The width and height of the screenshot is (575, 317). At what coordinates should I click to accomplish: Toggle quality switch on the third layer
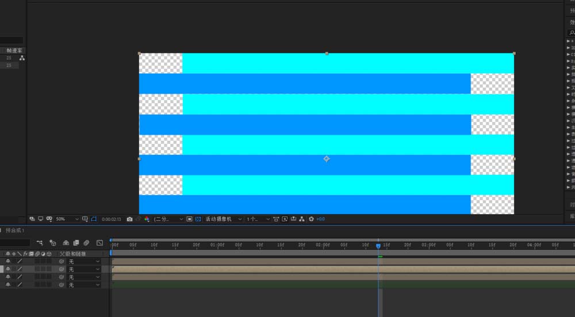click(20, 277)
